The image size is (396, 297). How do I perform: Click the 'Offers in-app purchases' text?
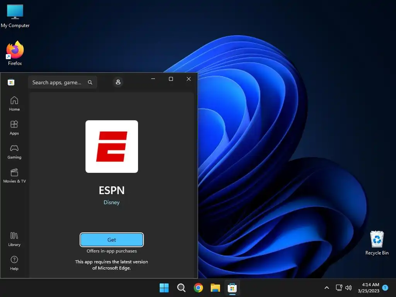(112, 251)
